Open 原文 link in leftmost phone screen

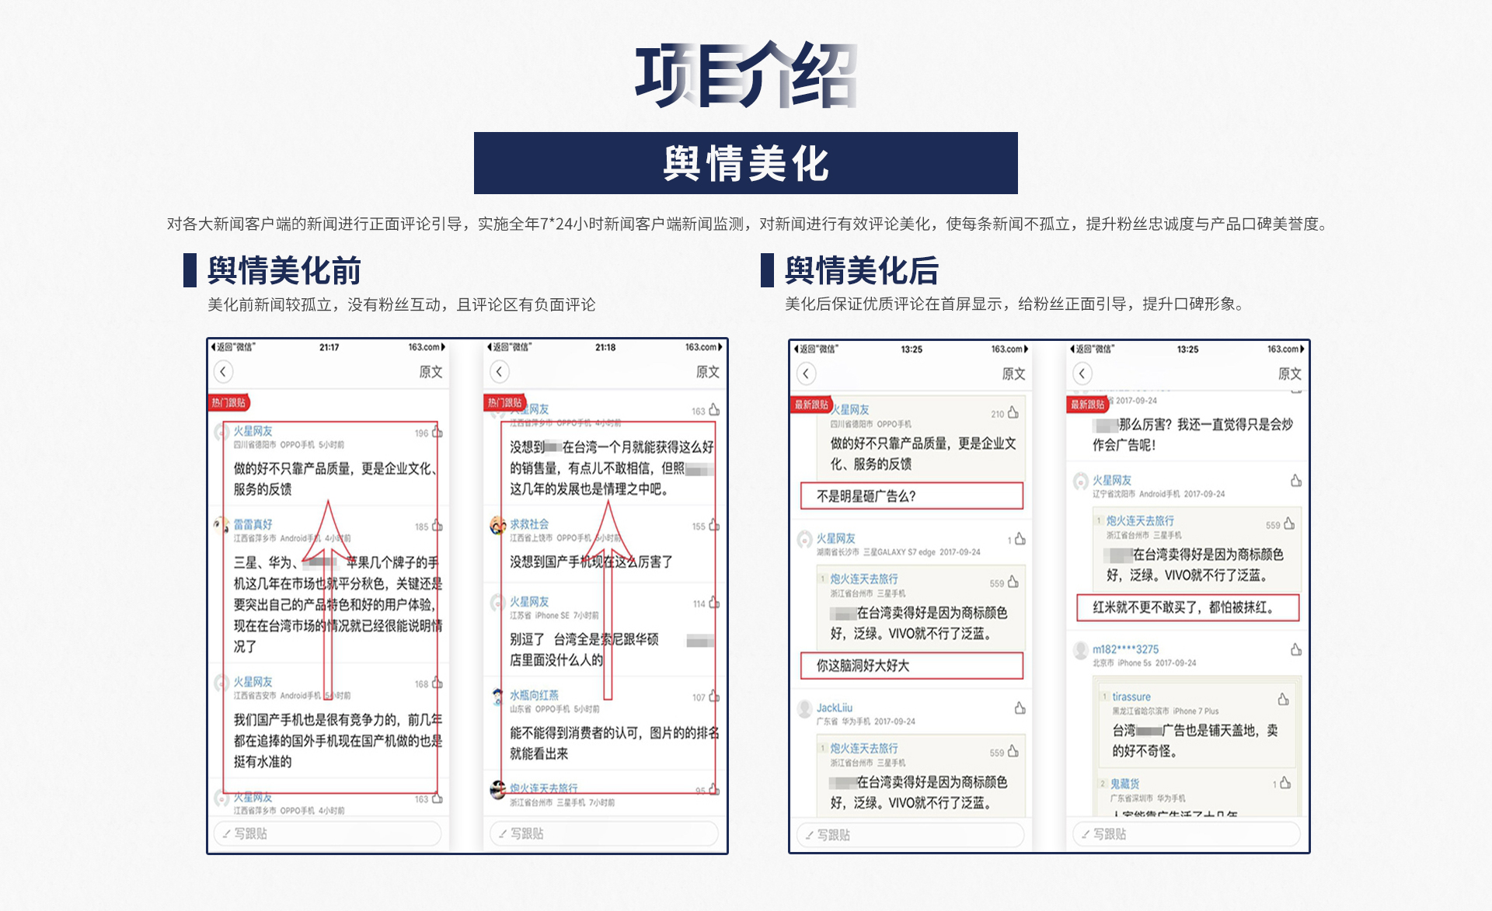click(431, 372)
